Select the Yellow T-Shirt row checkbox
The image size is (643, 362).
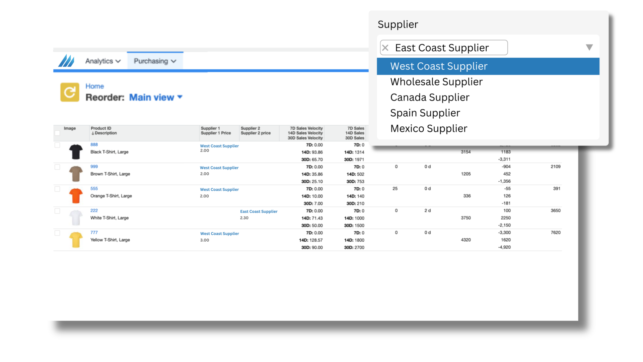(57, 233)
